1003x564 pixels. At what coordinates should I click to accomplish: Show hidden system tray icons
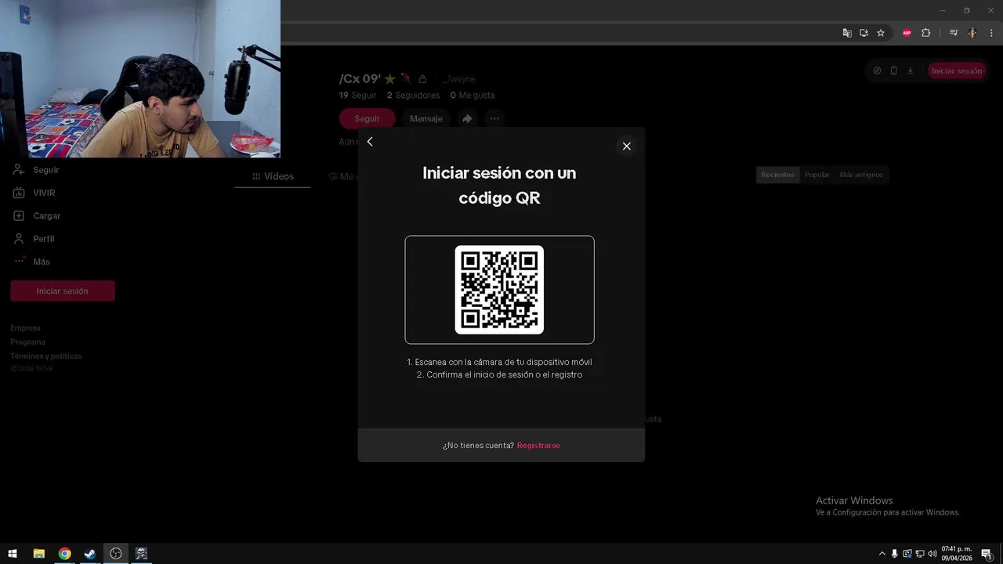coord(882,554)
